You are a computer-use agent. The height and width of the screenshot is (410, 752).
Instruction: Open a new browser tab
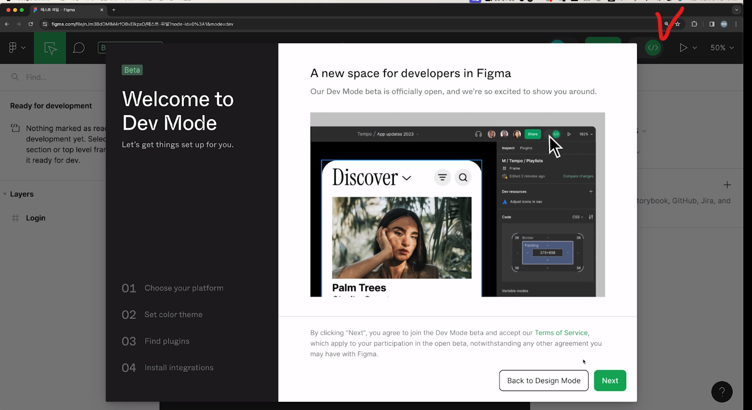(113, 10)
